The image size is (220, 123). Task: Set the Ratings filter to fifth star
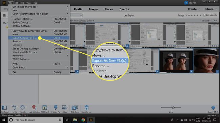point(200,16)
